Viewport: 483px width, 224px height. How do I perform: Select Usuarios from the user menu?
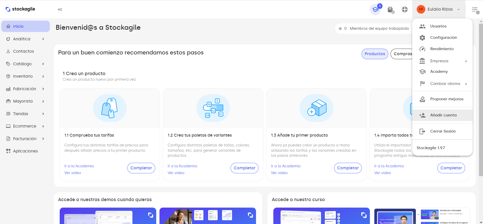(x=442, y=26)
